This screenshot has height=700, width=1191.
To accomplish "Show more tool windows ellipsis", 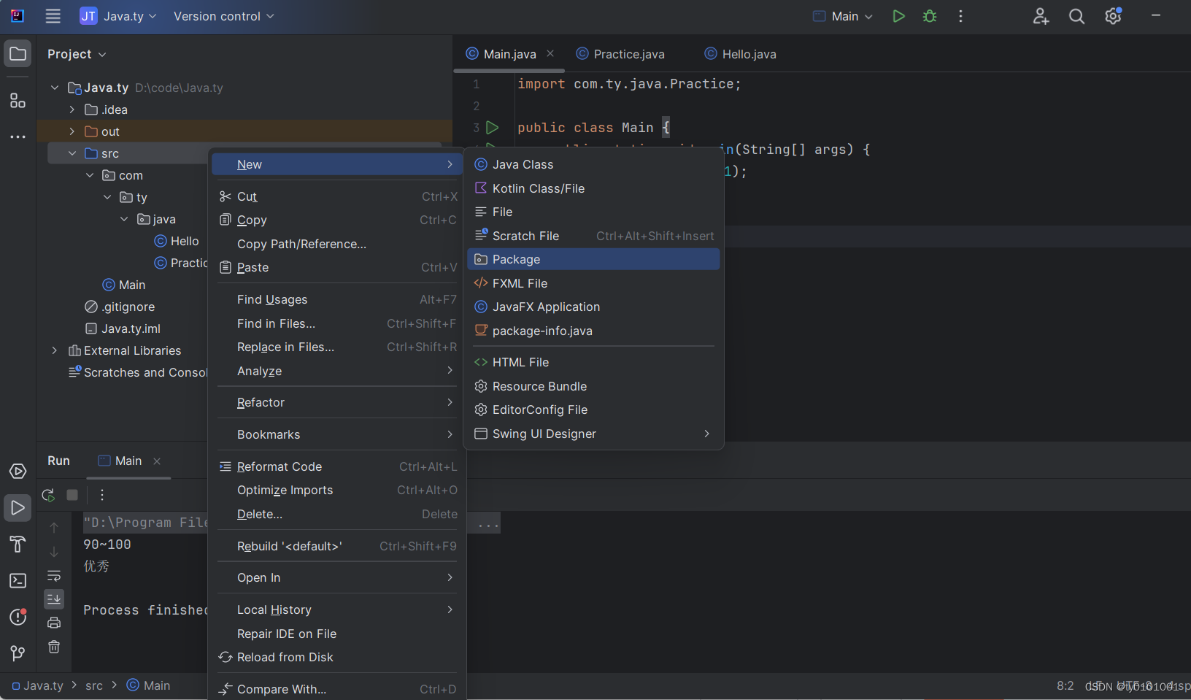I will pos(18,137).
